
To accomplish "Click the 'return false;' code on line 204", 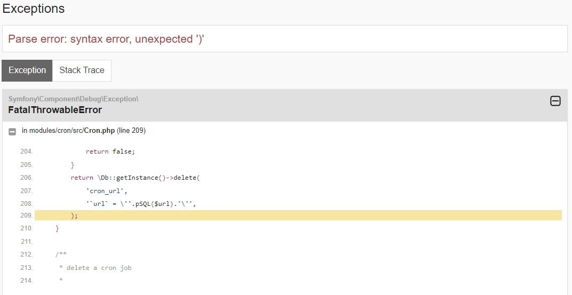I will click(110, 152).
